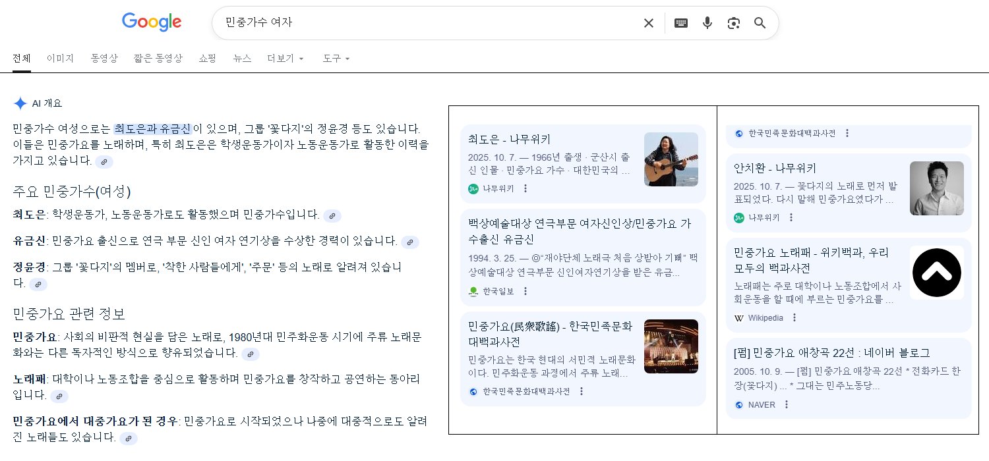Open source link chip on 유금신 bullet

(410, 242)
